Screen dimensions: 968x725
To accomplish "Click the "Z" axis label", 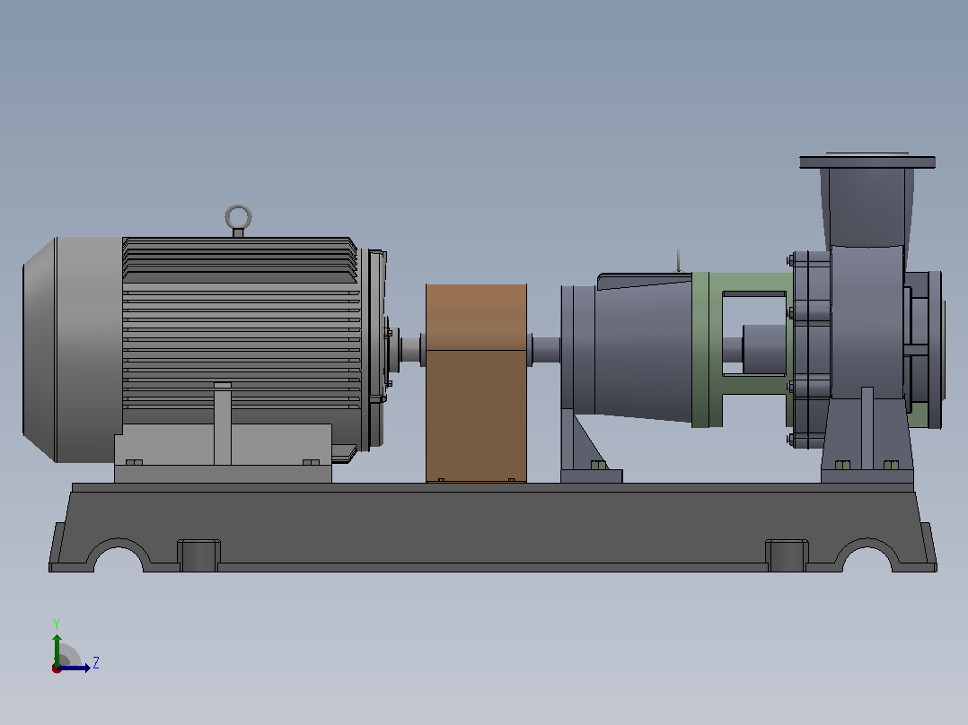I will point(96,663).
